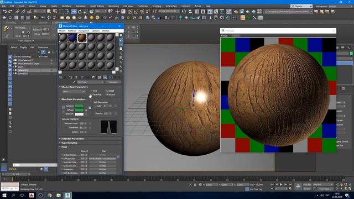The image size is (354, 199).
Task: Click the plus viewport navigation button
Action: 298,186
